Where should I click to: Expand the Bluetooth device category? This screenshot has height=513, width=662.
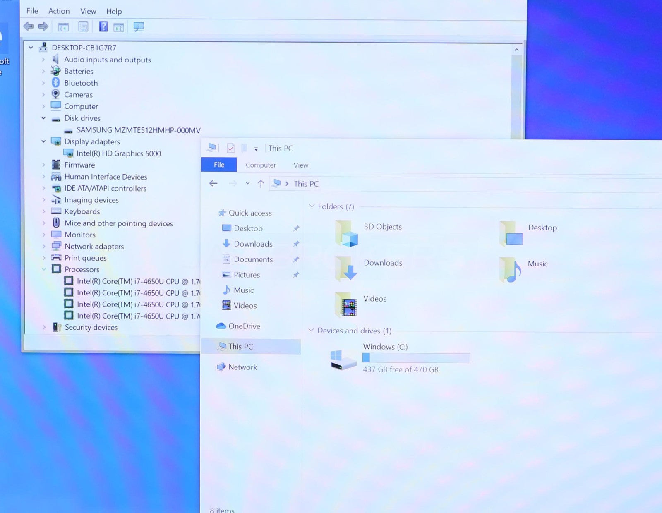click(43, 83)
